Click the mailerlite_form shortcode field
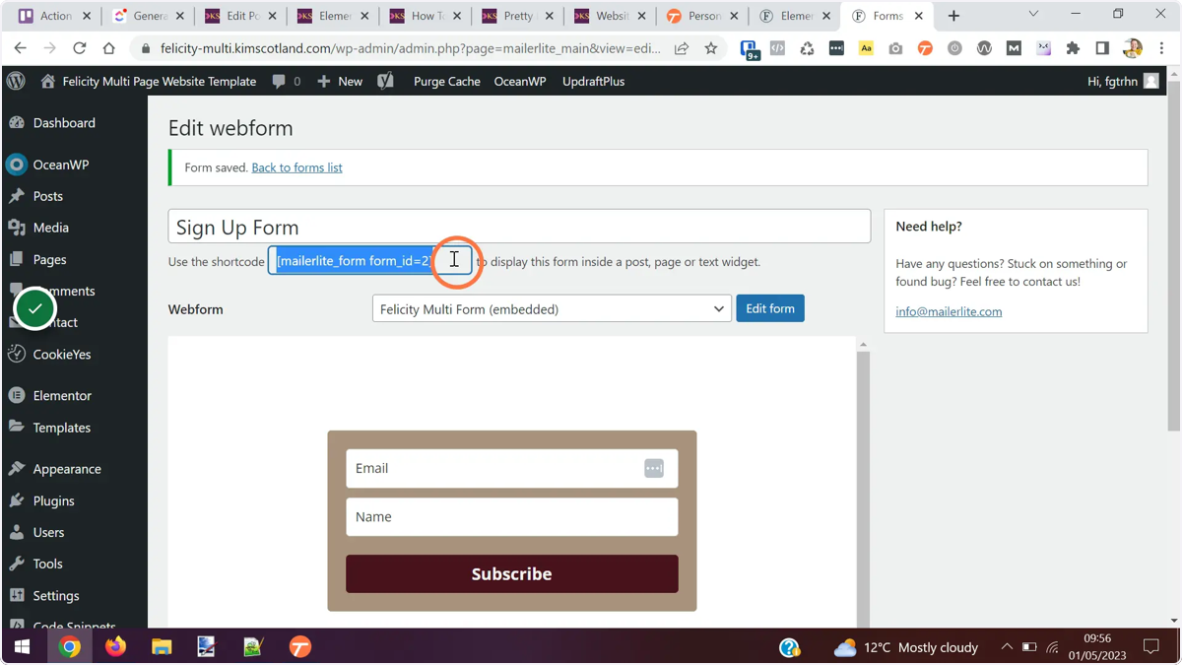Screen dimensions: 1182x665 (x=370, y=261)
